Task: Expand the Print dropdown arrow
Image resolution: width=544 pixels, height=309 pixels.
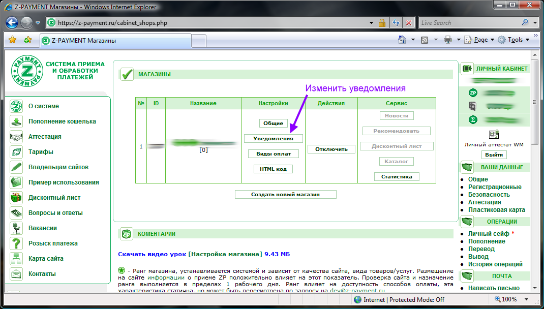Action: 459,40
